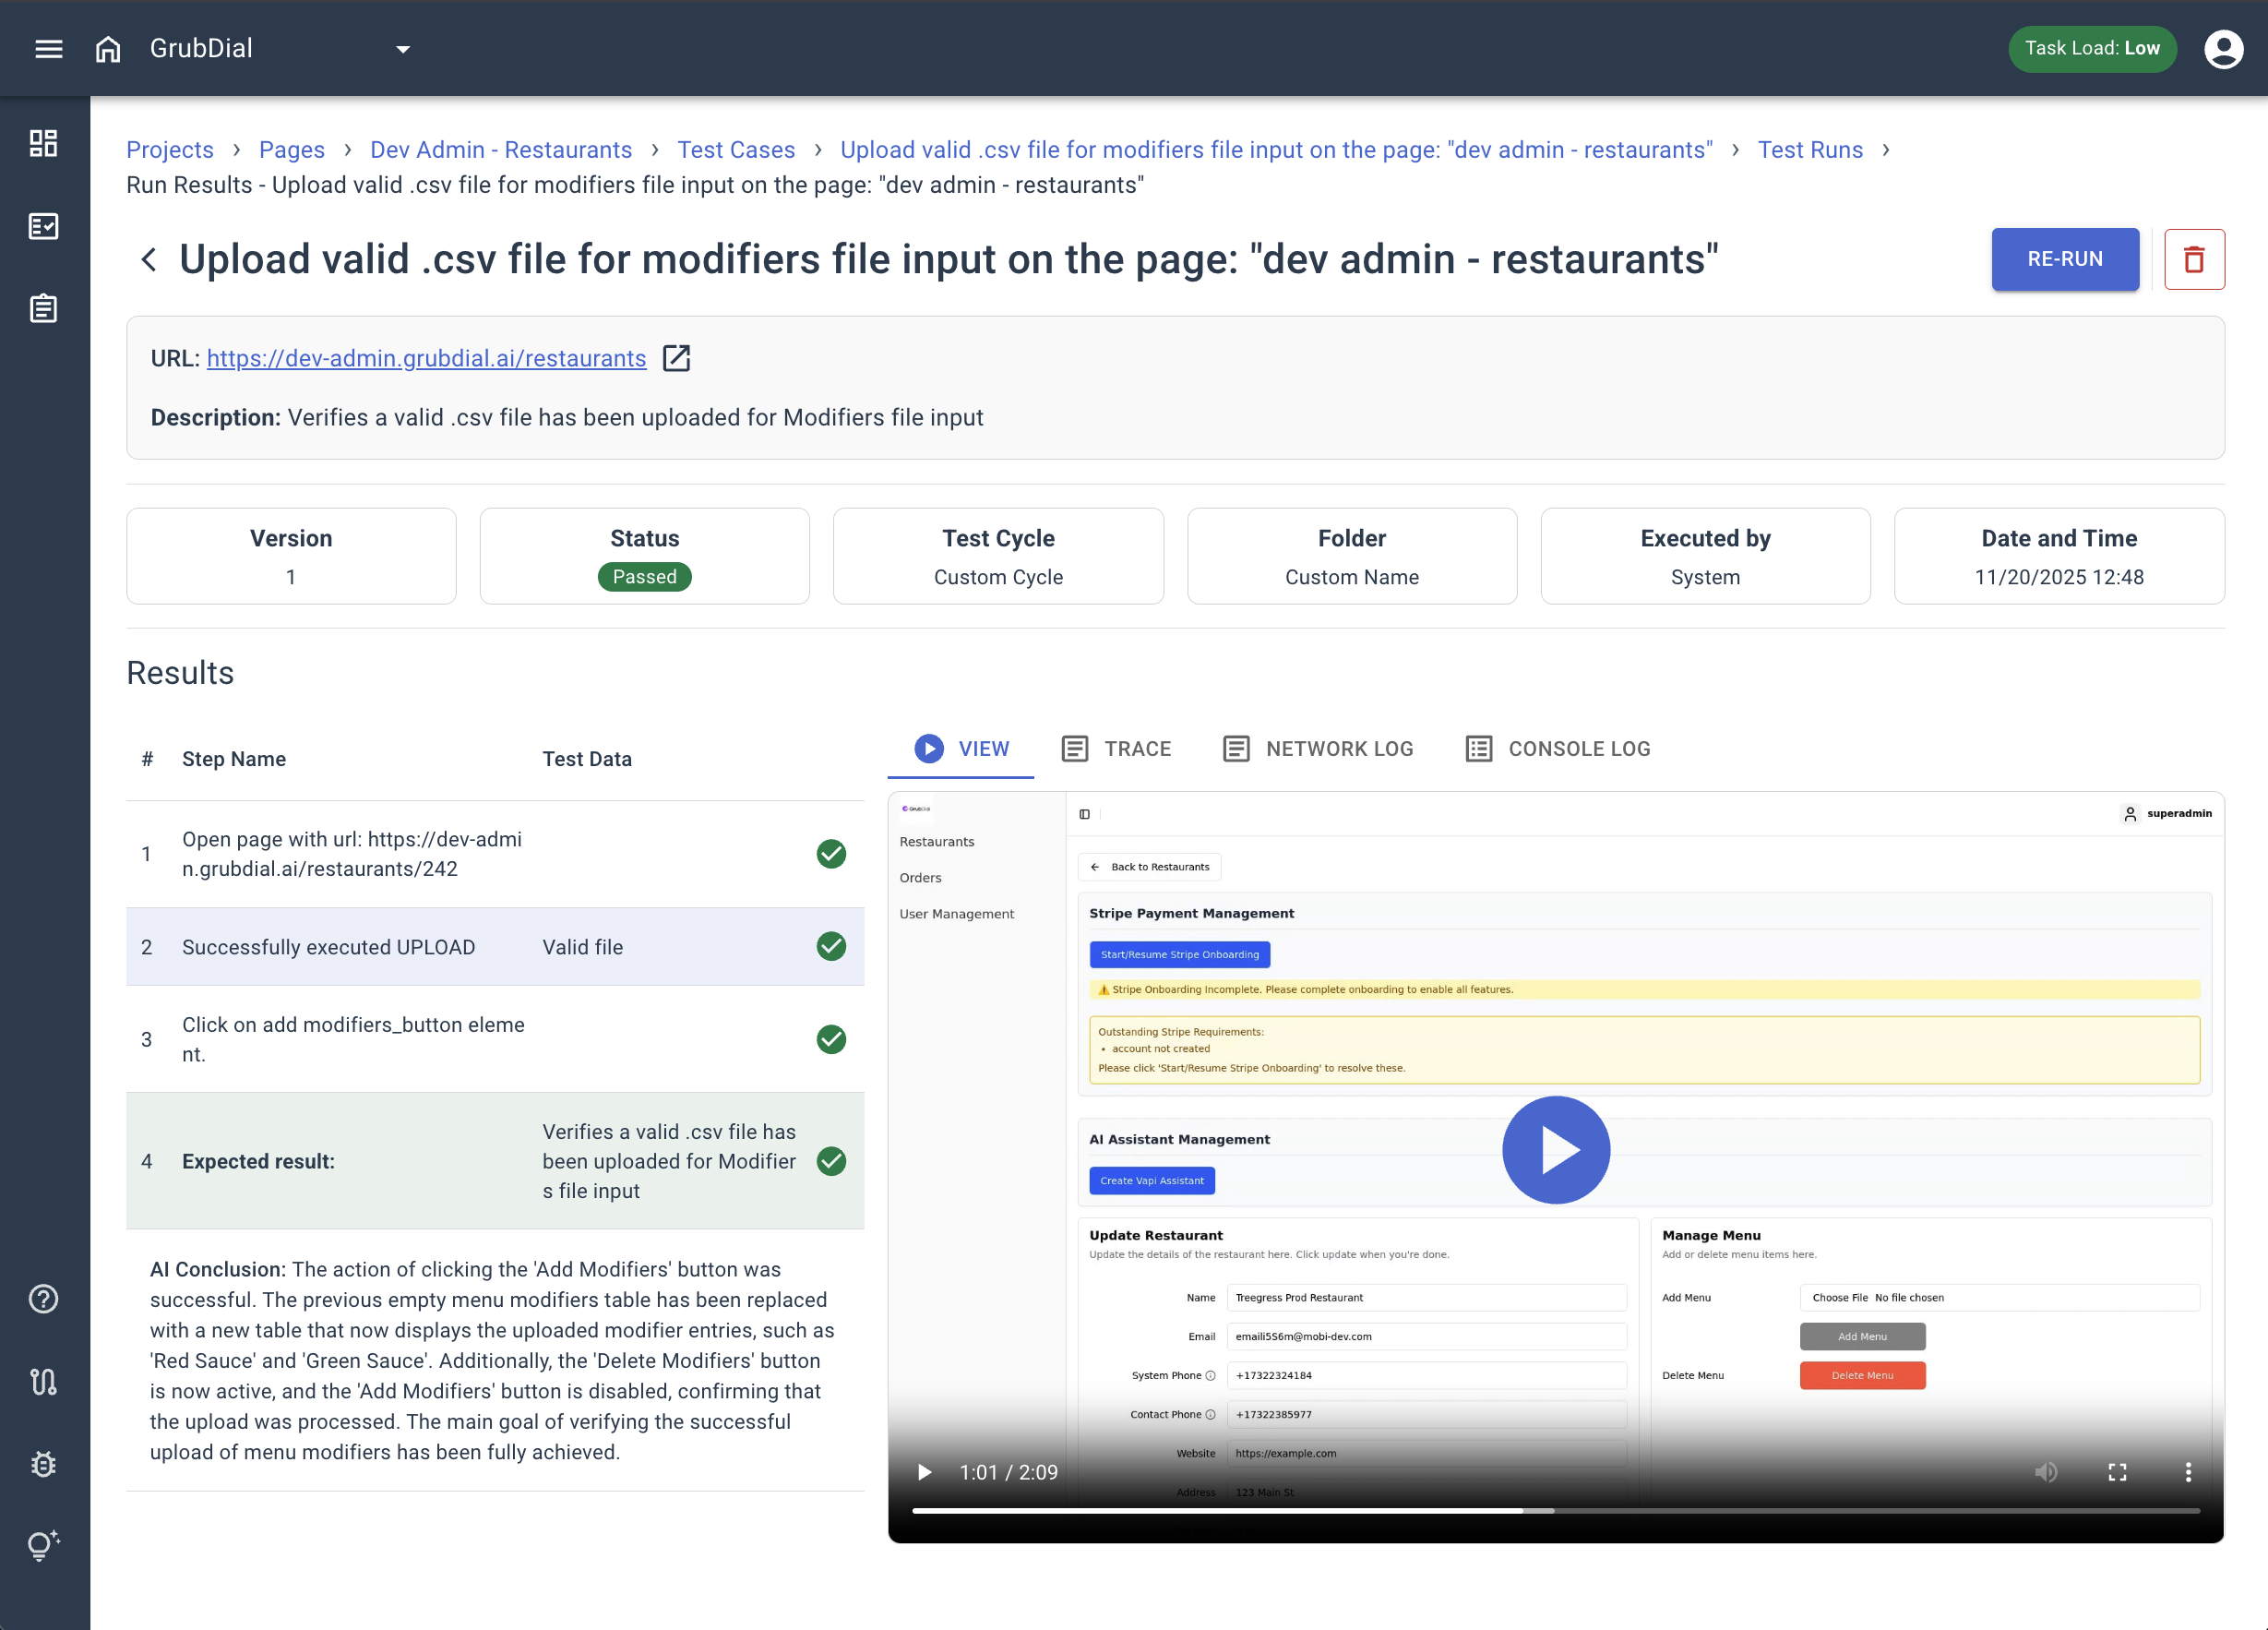Open URL in new tab icon
Screen dimensions: 2268x1630
[x=677, y=358]
